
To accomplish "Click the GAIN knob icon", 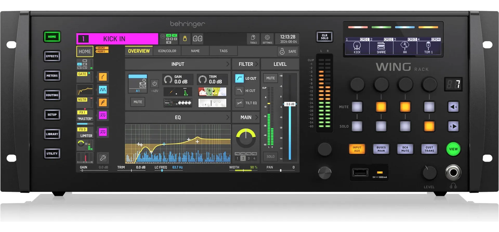I will point(168,79).
